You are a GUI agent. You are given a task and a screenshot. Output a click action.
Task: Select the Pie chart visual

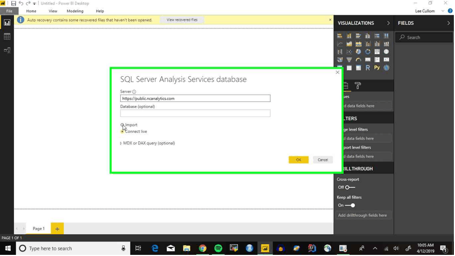[x=358, y=52]
